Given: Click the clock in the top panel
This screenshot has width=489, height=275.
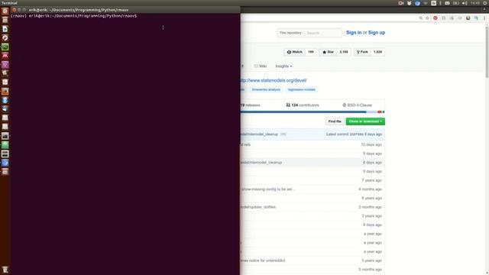Looking at the screenshot, I should point(475,3).
